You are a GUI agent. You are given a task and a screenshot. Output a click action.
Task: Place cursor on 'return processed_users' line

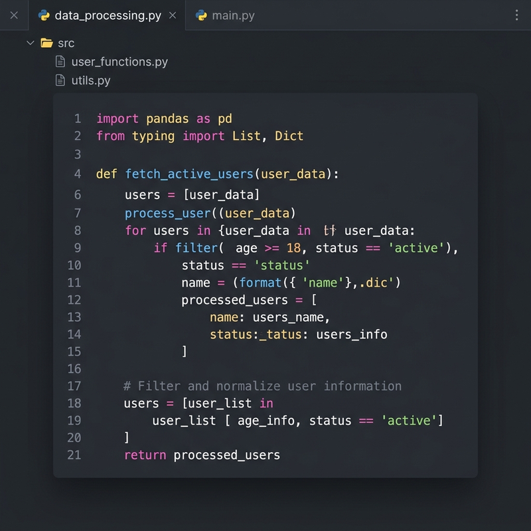(x=202, y=455)
